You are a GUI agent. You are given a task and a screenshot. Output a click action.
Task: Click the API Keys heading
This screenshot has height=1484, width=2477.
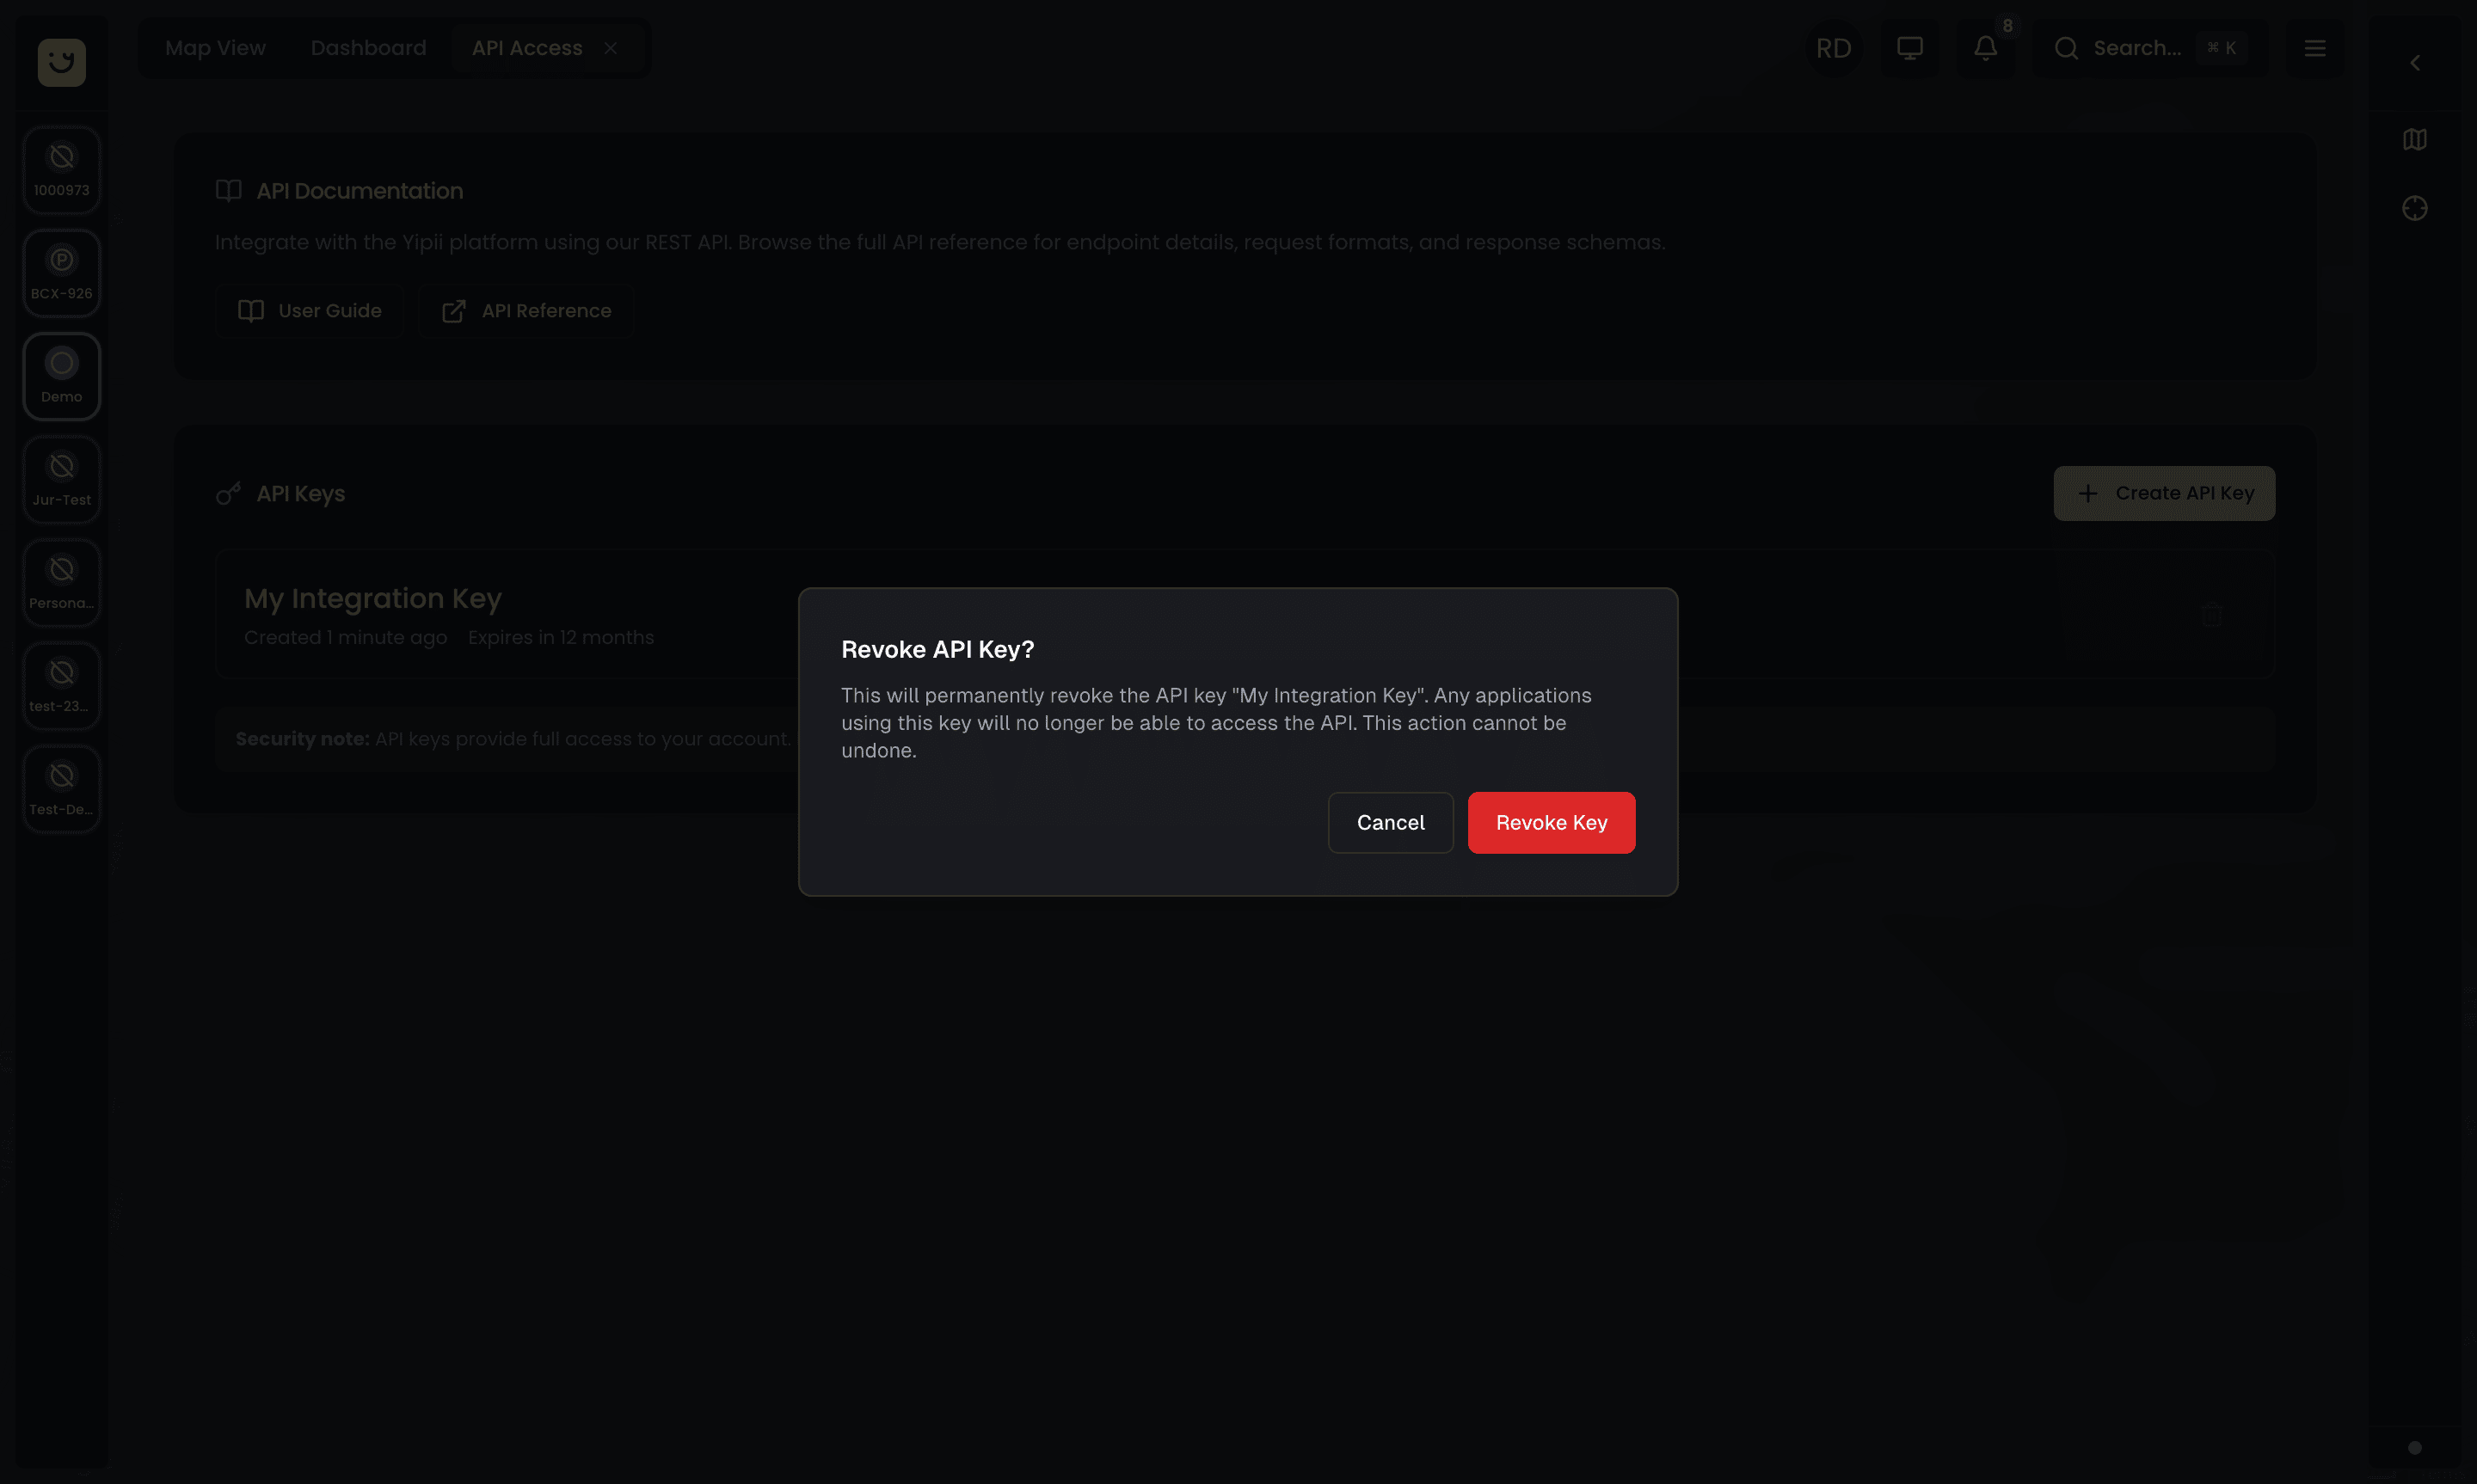300,494
